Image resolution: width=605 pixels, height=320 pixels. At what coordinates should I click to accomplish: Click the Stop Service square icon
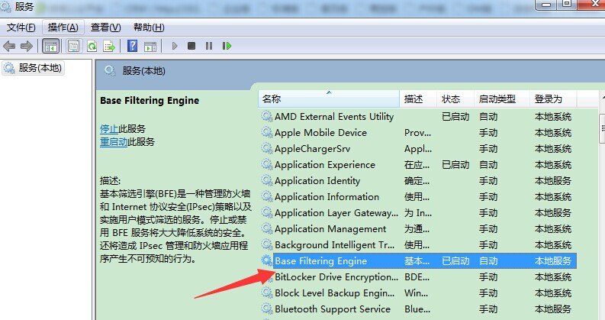point(191,46)
